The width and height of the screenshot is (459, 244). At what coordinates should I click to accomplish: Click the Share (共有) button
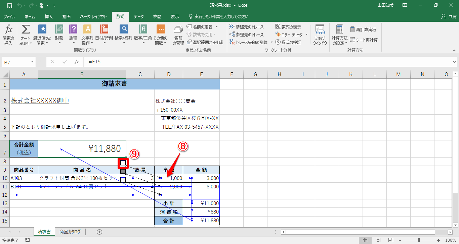pos(449,16)
